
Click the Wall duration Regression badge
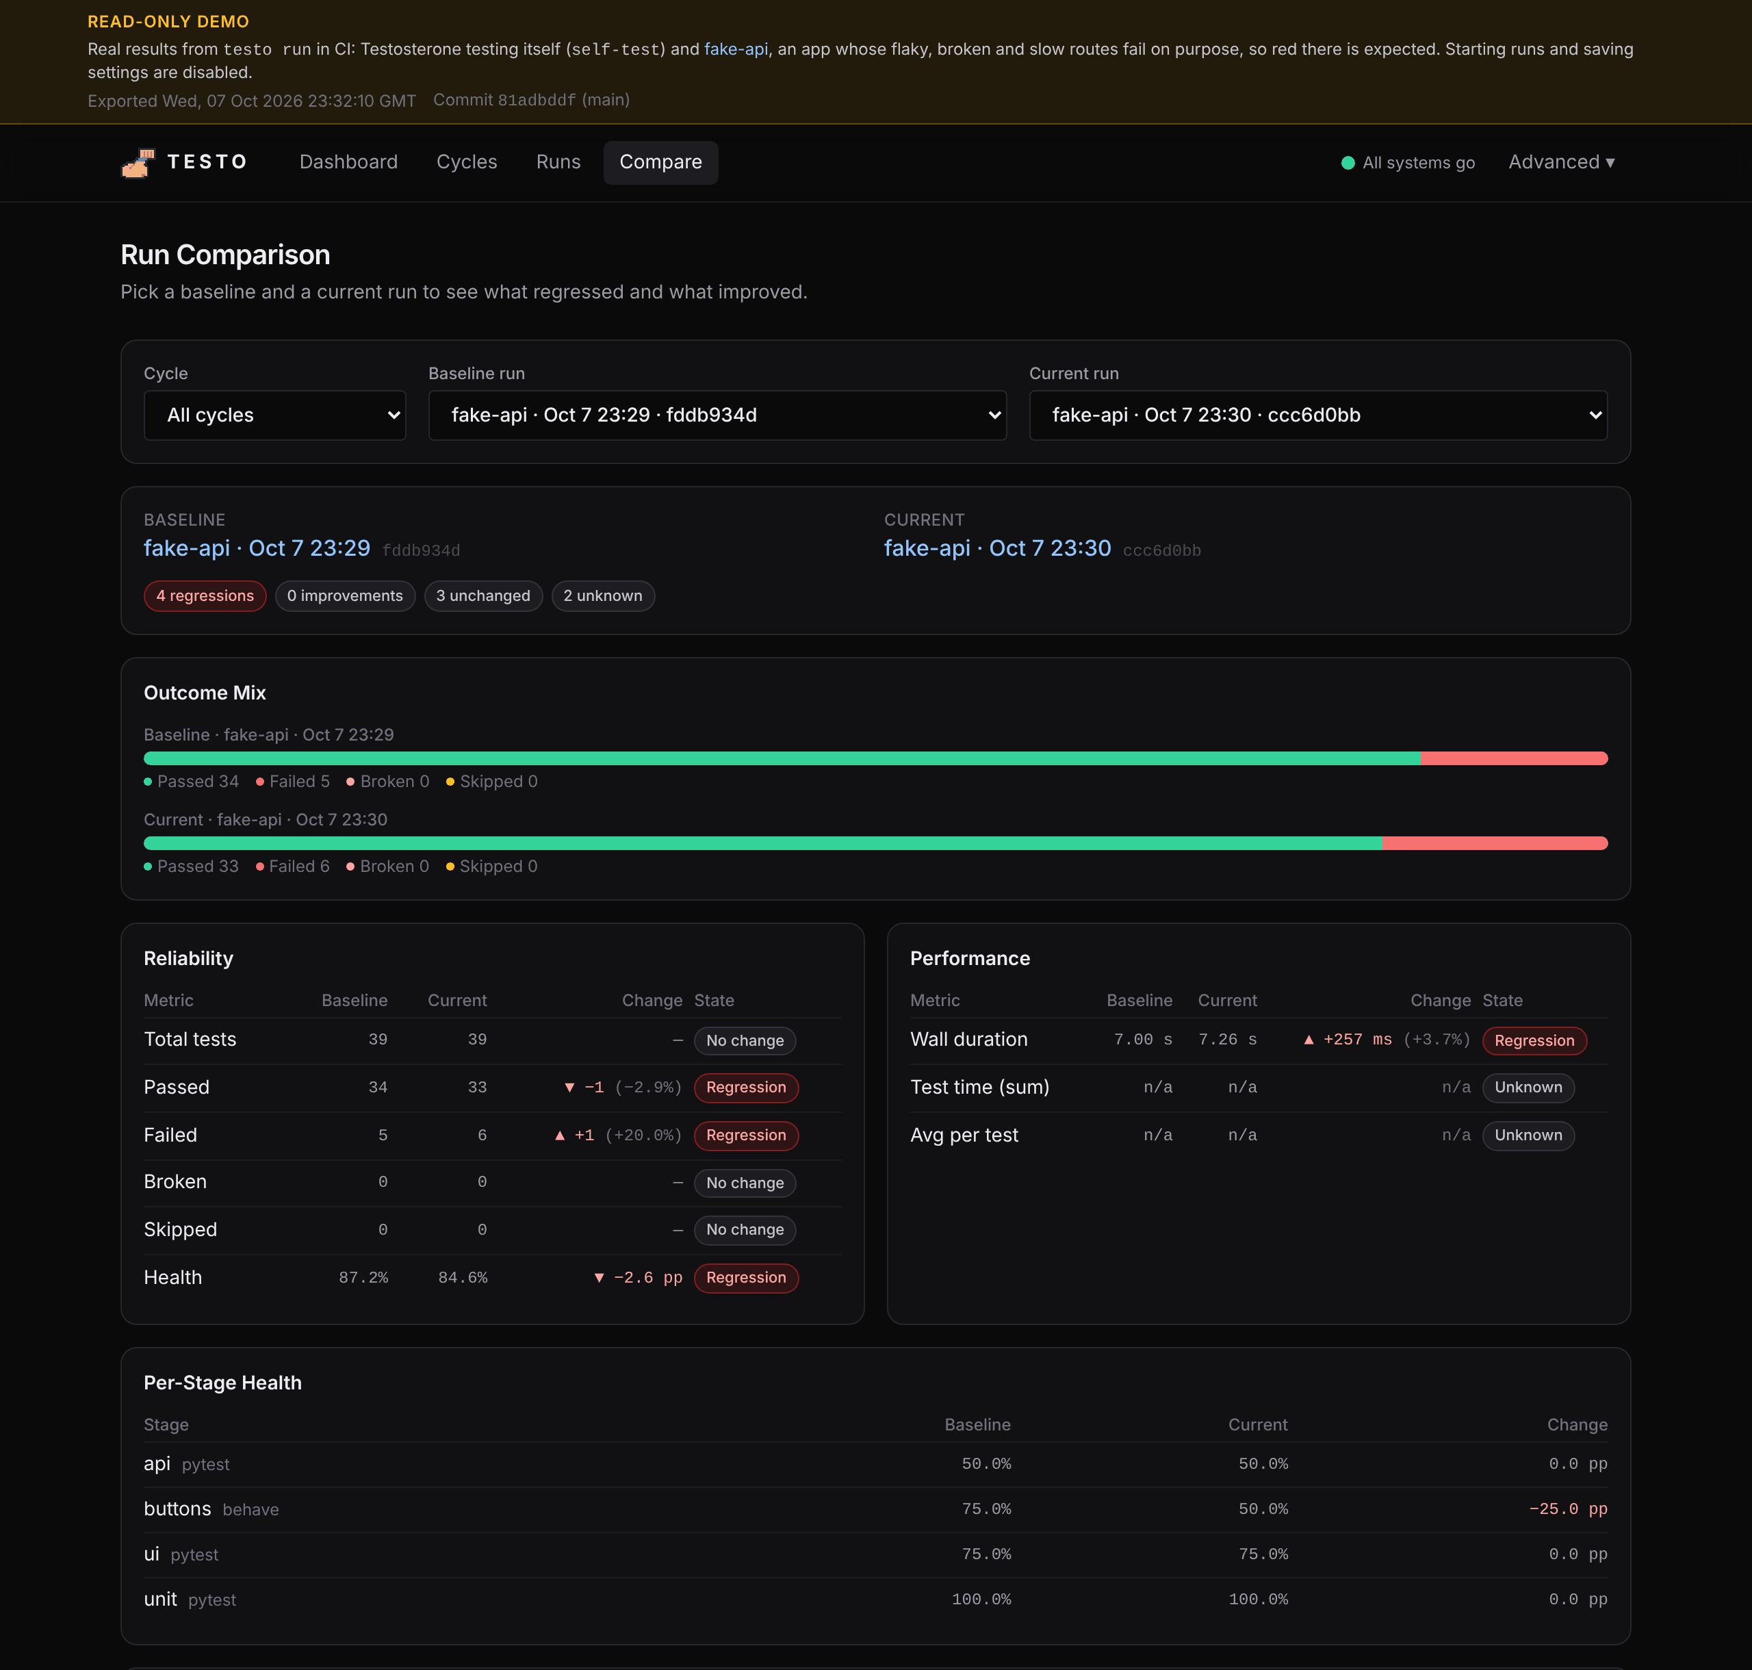point(1534,1040)
